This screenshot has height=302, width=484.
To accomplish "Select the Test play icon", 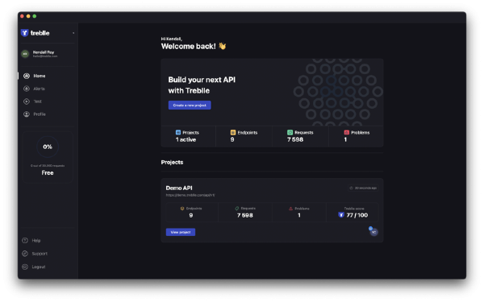I will 27,101.
